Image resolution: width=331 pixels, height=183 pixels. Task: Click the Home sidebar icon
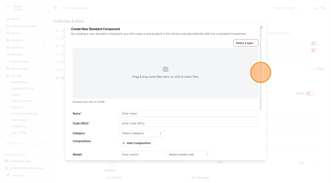[x=8, y=19]
